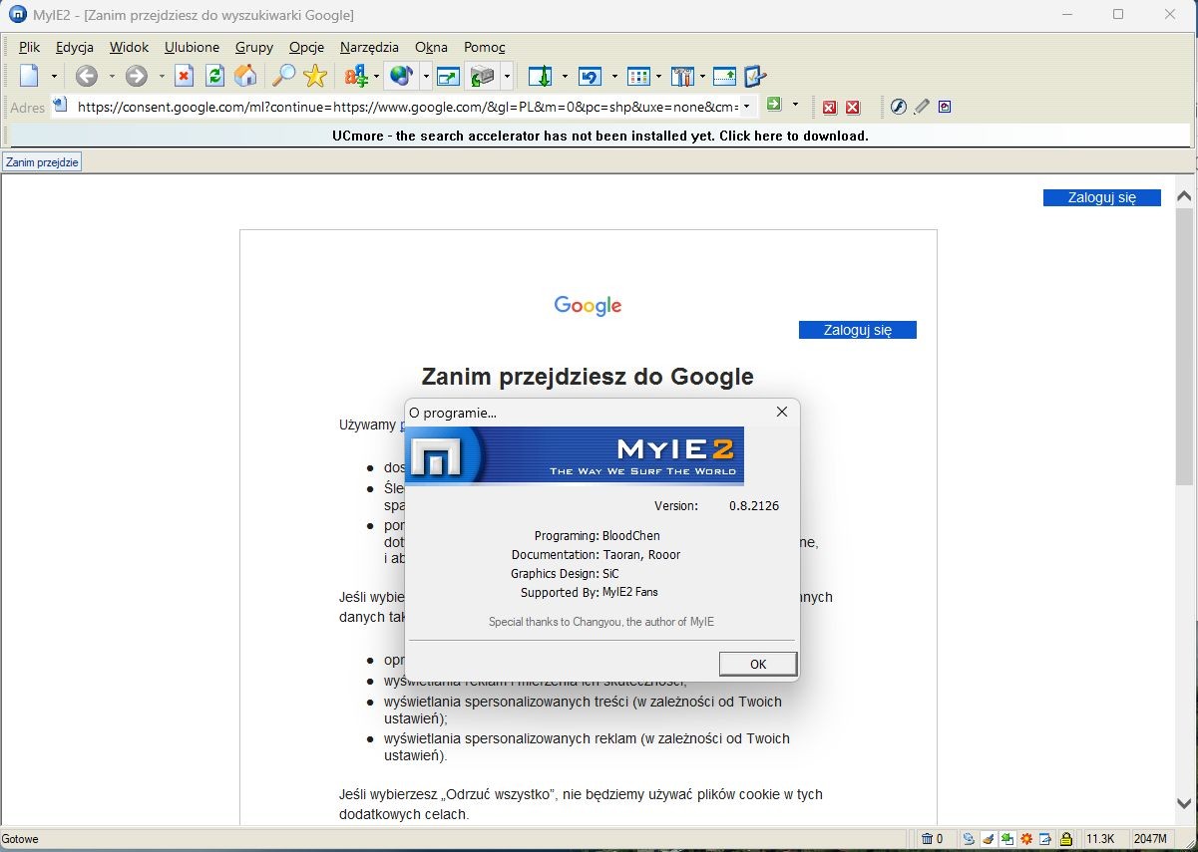Close the O programie dialog with X

[782, 412]
